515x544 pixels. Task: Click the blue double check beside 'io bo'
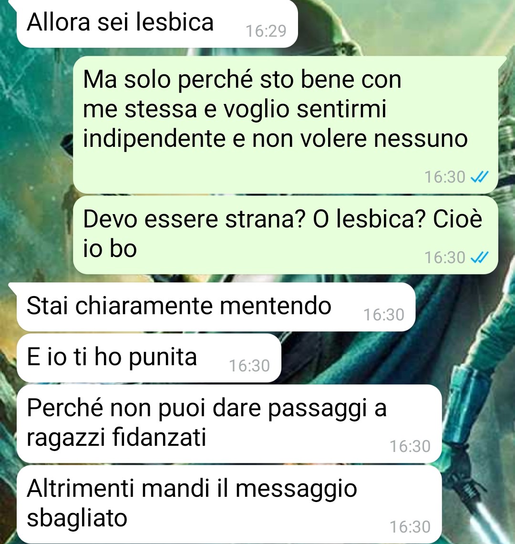(479, 257)
